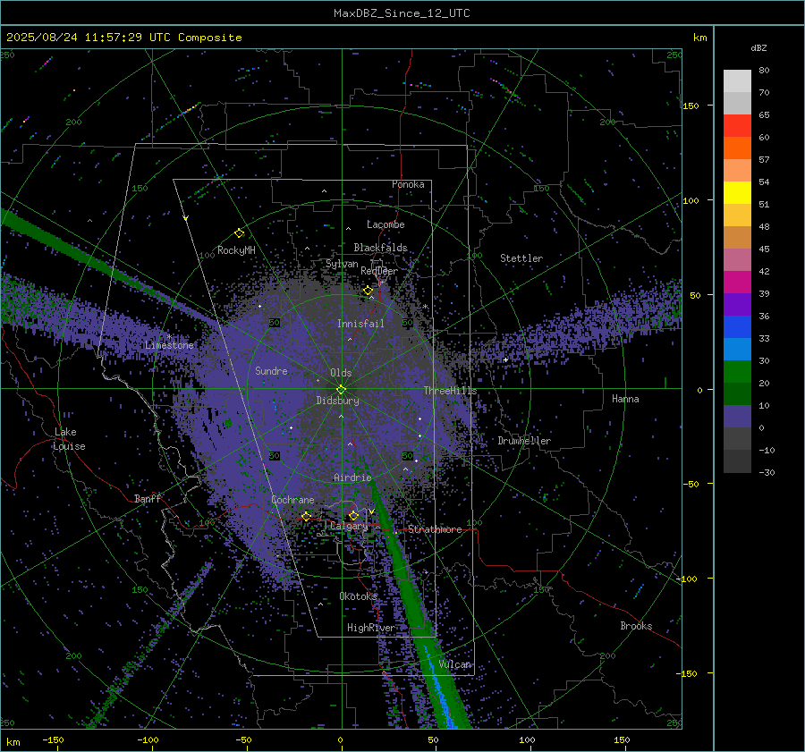Choose the slate-purple swatch between 10 and 0
This screenshot has width=805, height=752.
(737, 417)
